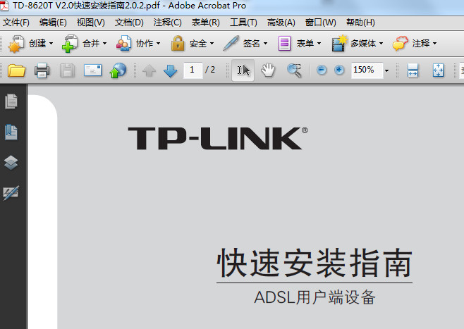Click the print icon

tap(42, 70)
